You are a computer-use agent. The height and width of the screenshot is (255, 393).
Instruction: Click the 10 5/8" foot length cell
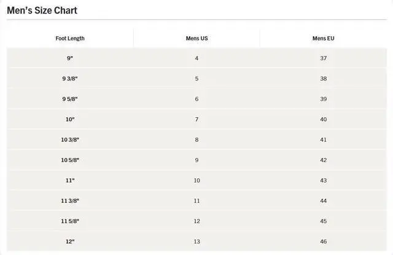(70, 160)
